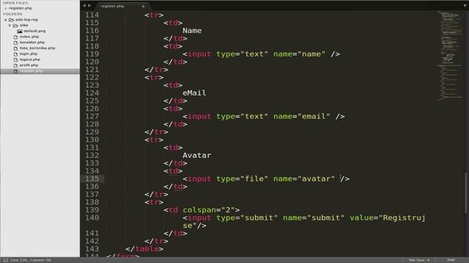469x263 pixels.
Task: Collapse the pdo-log-reg folder arrow
Action: coord(5,20)
